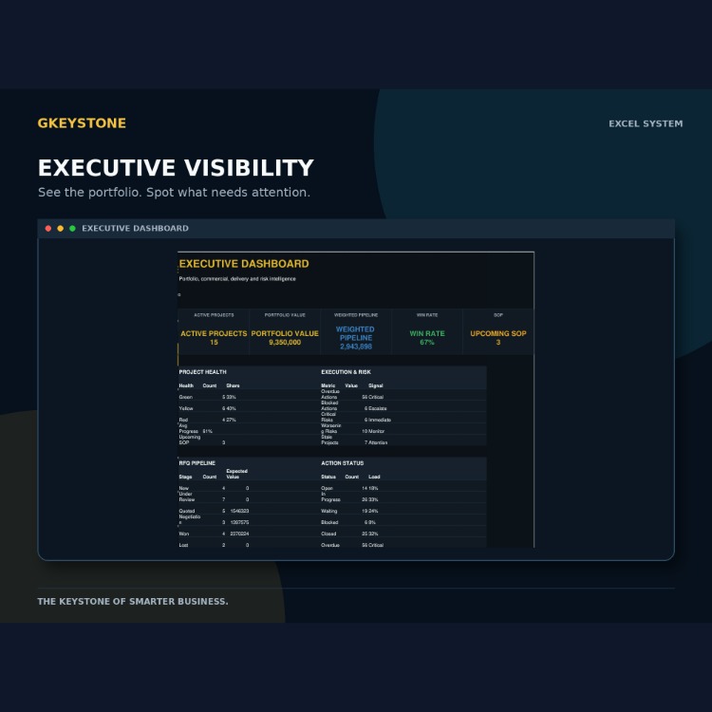Click the Avg Progress row label
Screen dimensions: 712x712
[189, 429]
